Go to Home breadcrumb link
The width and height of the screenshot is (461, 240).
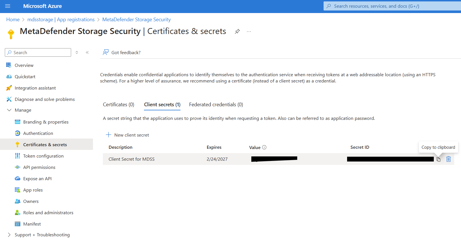(13, 20)
